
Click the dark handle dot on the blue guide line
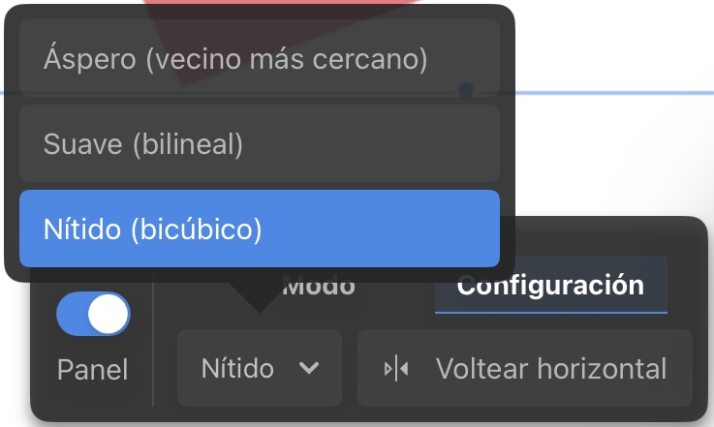pos(466,90)
